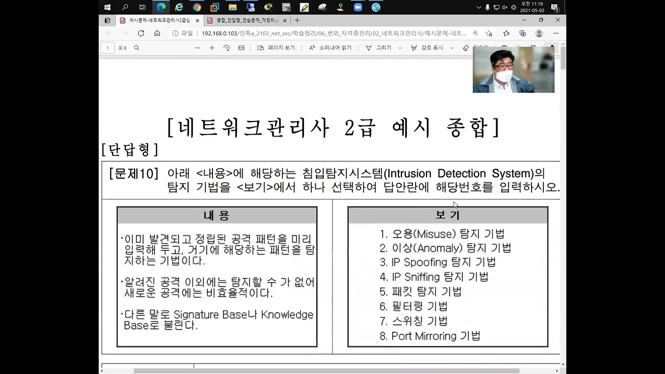This screenshot has height=374, width=665.
Task: Click option 3. IP Spoofing 탐지 기법
Action: pyautogui.click(x=437, y=262)
